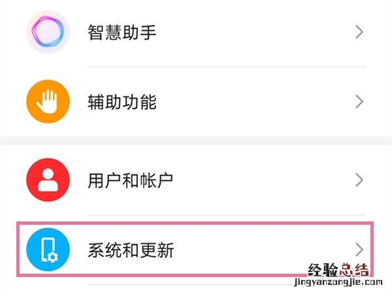Click the pink highlight border around 系统和更新
The height and width of the screenshot is (294, 392).
click(196, 223)
